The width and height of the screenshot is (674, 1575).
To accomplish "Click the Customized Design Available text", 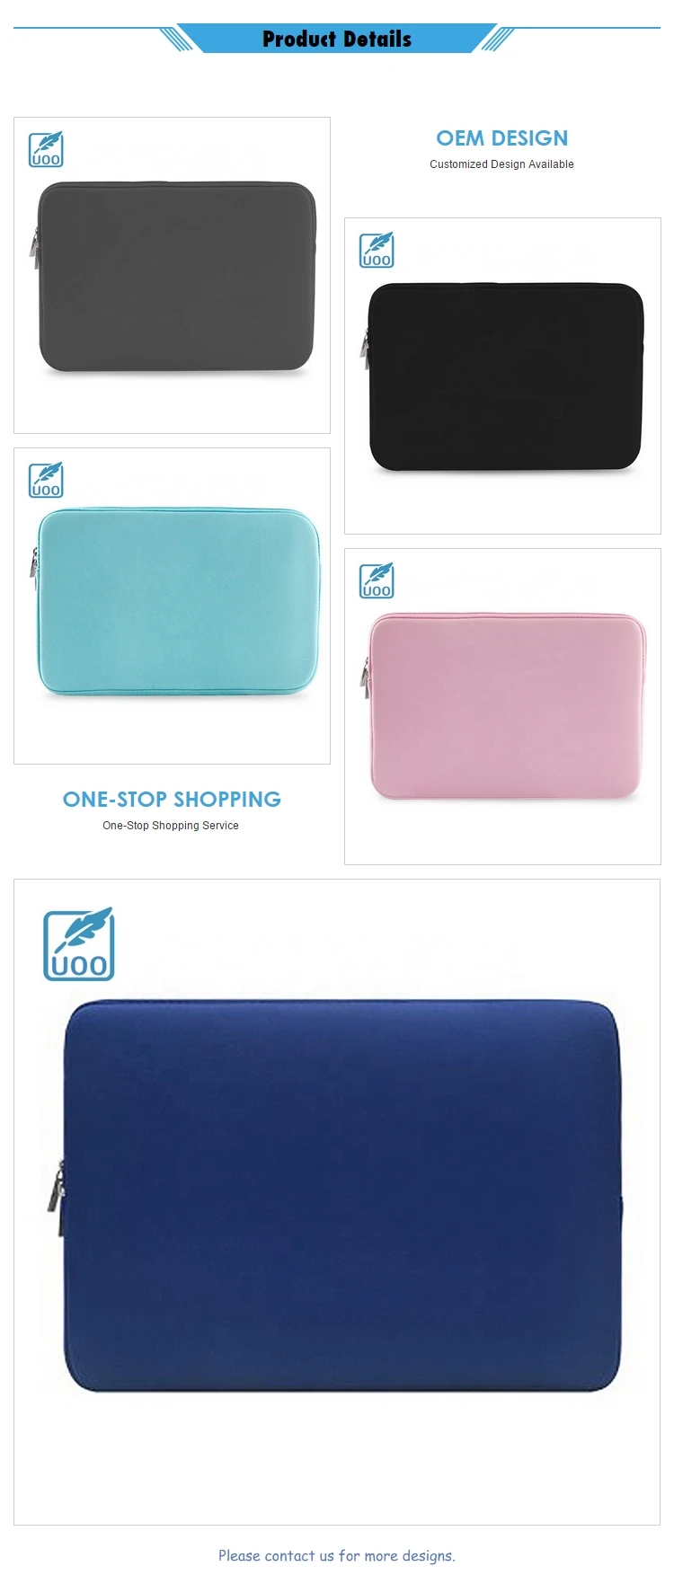I will [x=501, y=164].
